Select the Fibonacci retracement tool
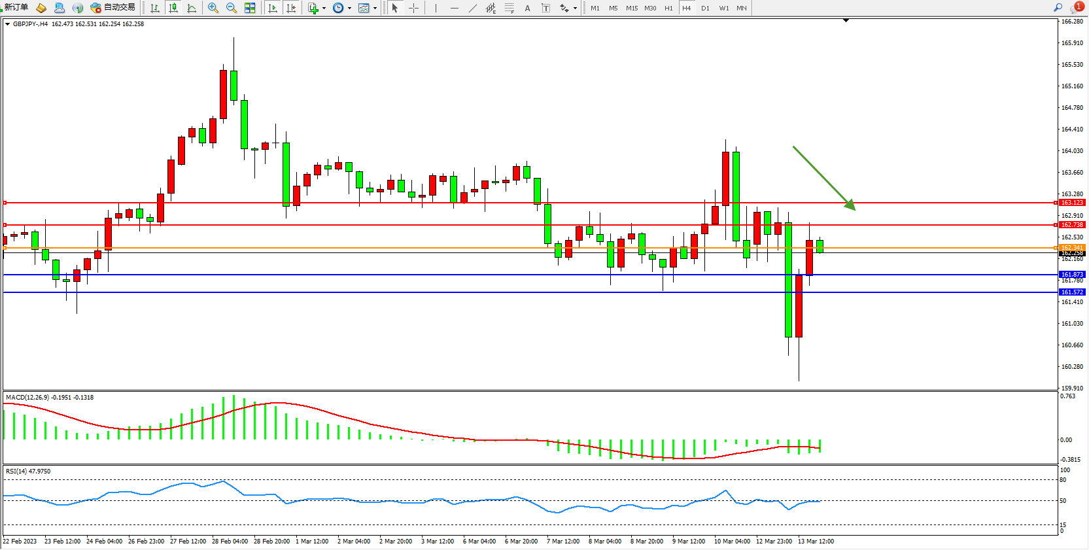Image resolution: width=1089 pixels, height=550 pixels. 509,8
